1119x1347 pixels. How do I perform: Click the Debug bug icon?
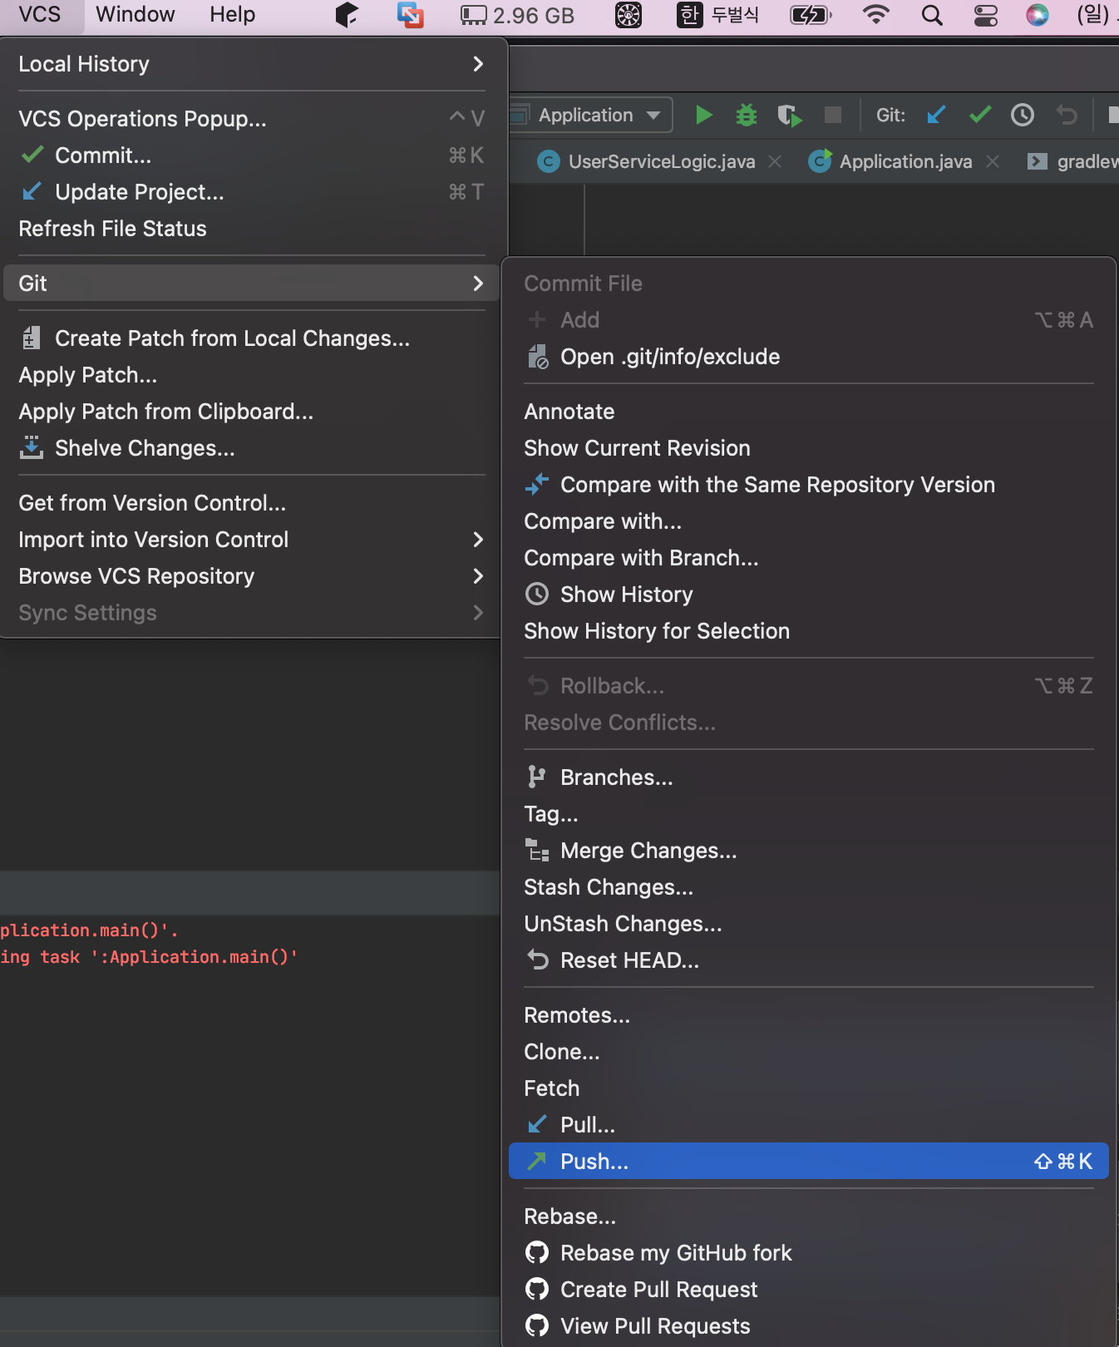[747, 115]
